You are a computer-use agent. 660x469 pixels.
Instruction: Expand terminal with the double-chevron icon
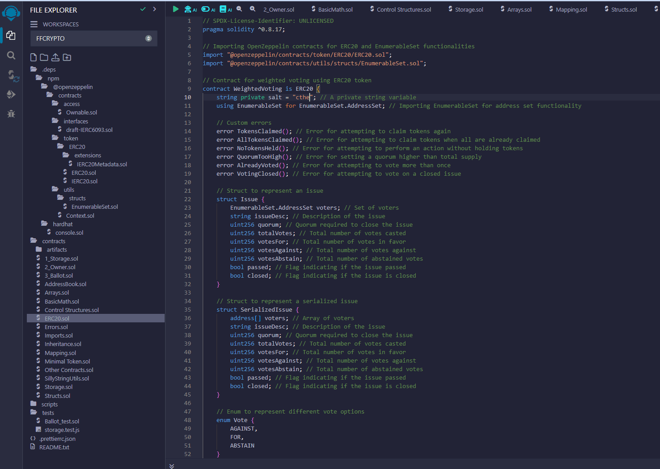click(172, 466)
